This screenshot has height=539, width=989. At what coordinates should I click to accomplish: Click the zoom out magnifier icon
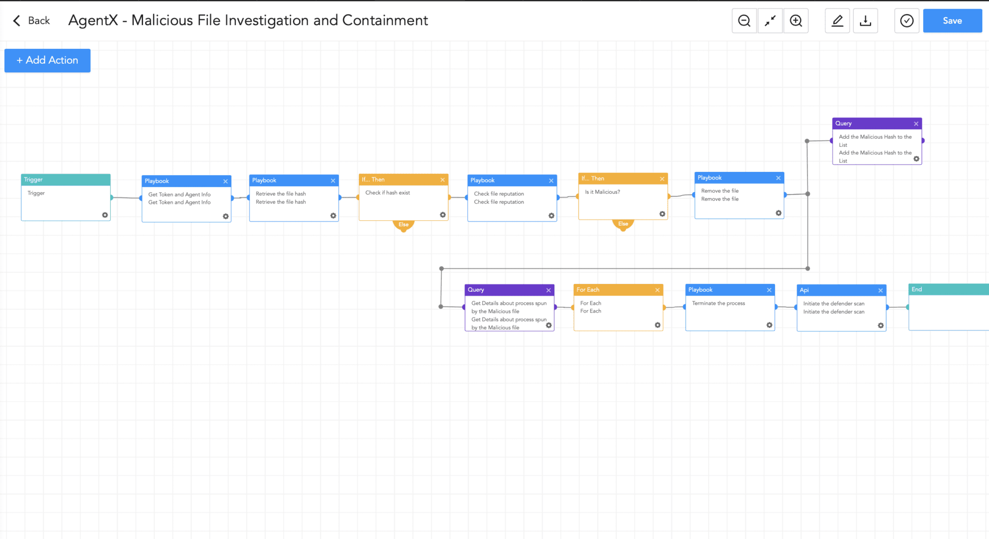tap(744, 21)
